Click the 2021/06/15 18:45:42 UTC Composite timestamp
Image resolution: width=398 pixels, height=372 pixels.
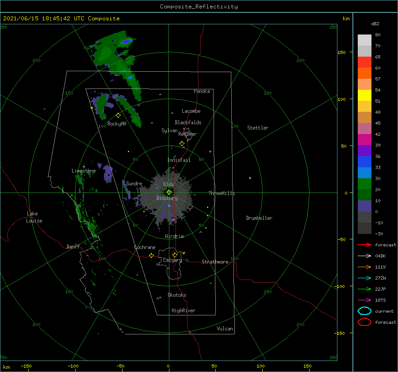click(x=61, y=19)
